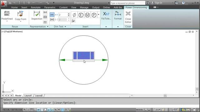Click Sign In
The height and width of the screenshot is (112, 200).
(158, 3)
